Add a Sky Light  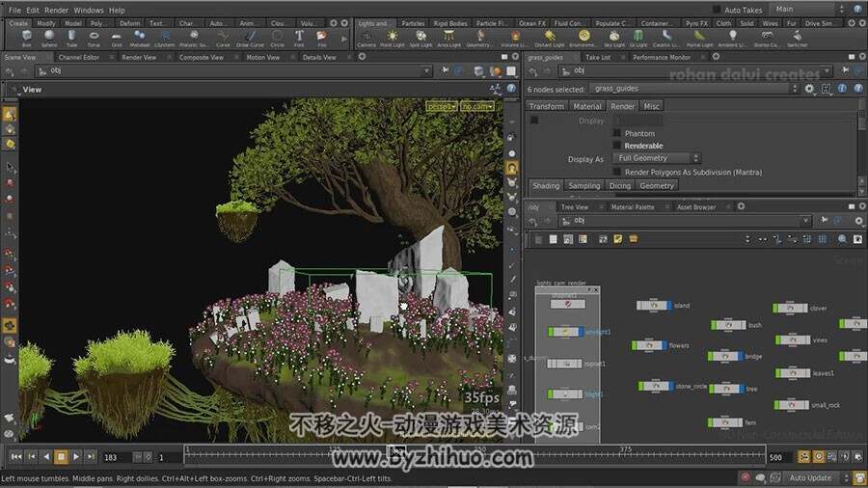(x=614, y=39)
